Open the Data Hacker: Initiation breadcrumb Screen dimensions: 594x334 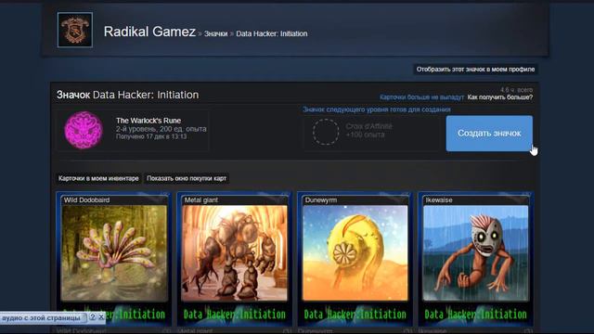click(x=272, y=33)
